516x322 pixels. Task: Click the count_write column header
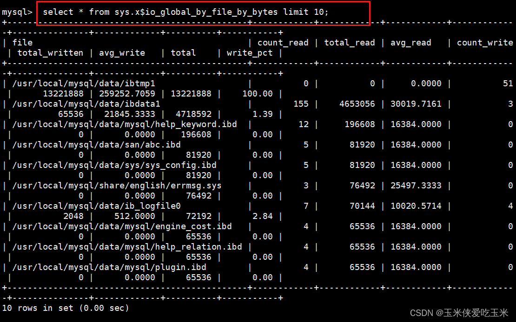(485, 42)
